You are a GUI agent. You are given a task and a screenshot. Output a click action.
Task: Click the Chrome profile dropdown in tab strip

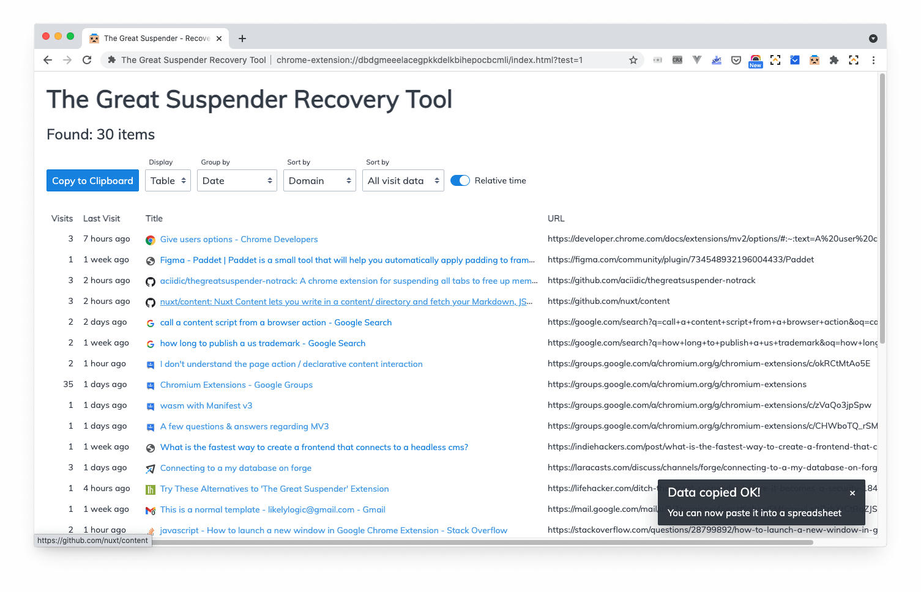(873, 39)
